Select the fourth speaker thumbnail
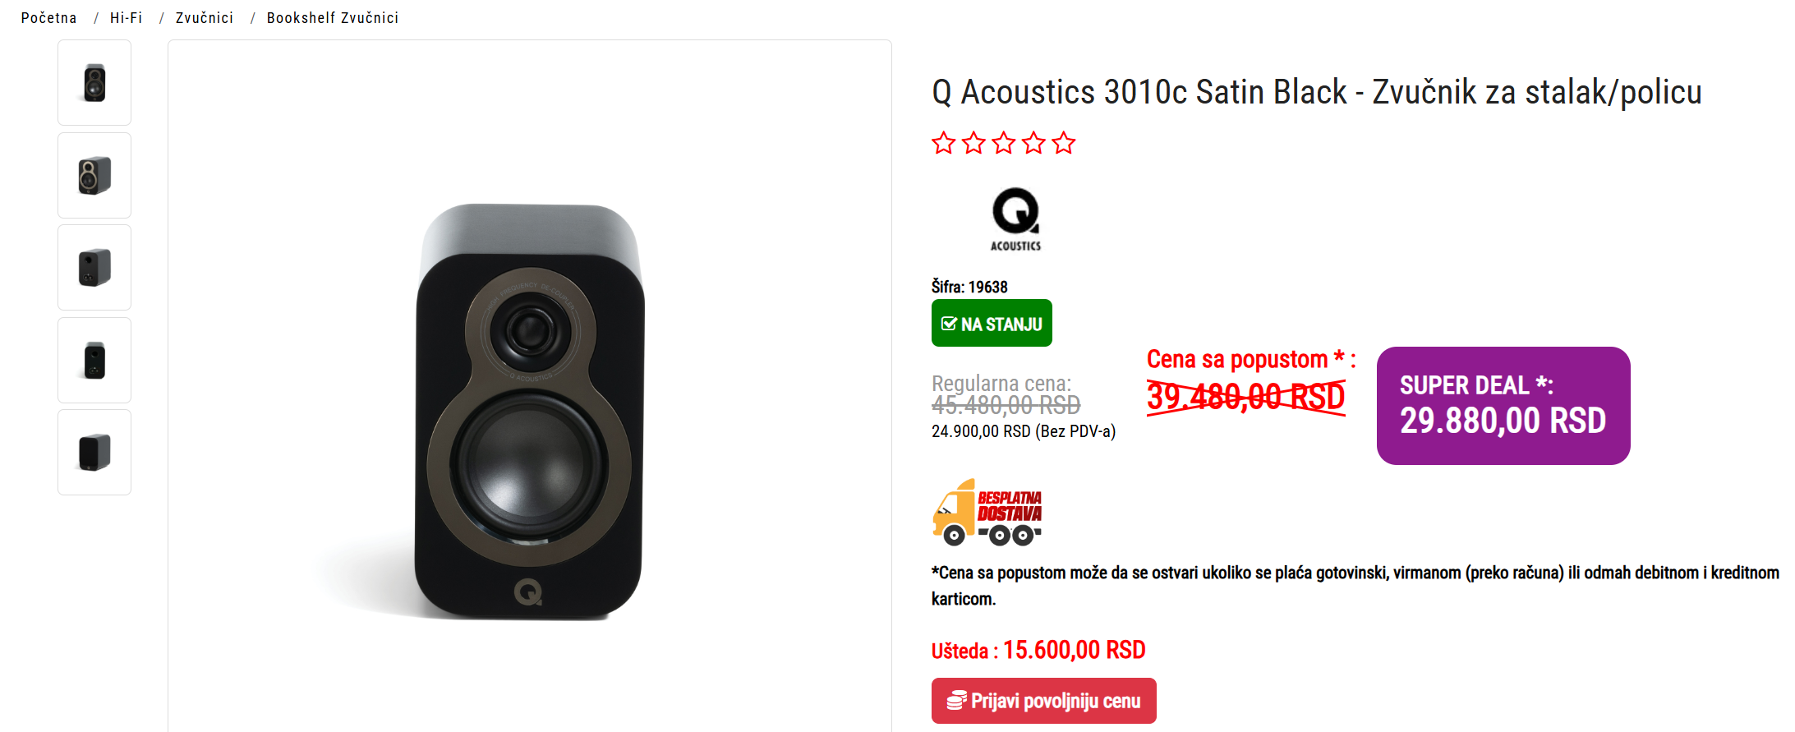Screen dimensions: 1795x732 click(94, 361)
